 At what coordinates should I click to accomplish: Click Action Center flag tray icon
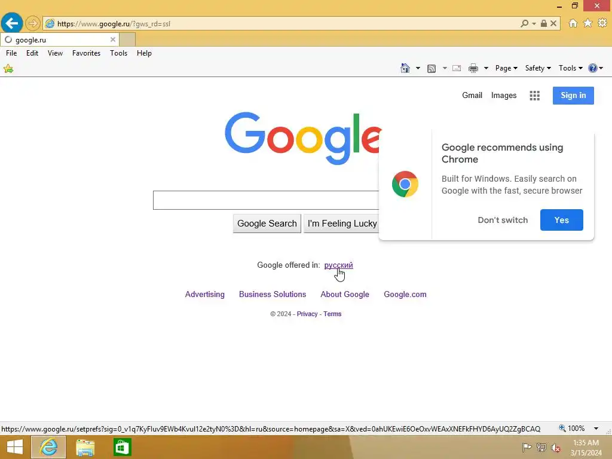(x=527, y=448)
